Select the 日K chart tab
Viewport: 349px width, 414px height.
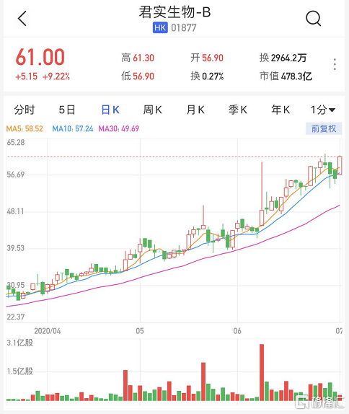tap(110, 110)
